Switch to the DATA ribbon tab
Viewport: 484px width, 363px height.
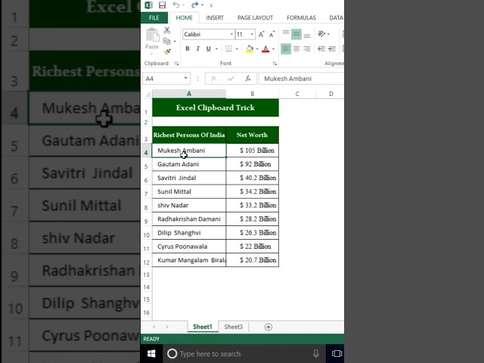point(336,17)
